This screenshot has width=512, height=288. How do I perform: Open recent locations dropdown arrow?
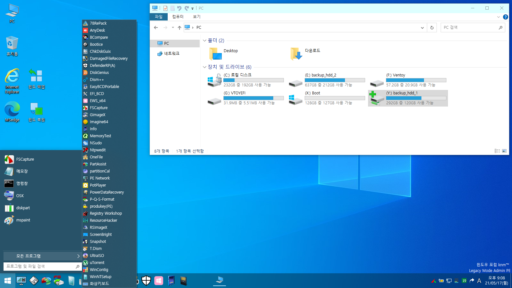[173, 28]
